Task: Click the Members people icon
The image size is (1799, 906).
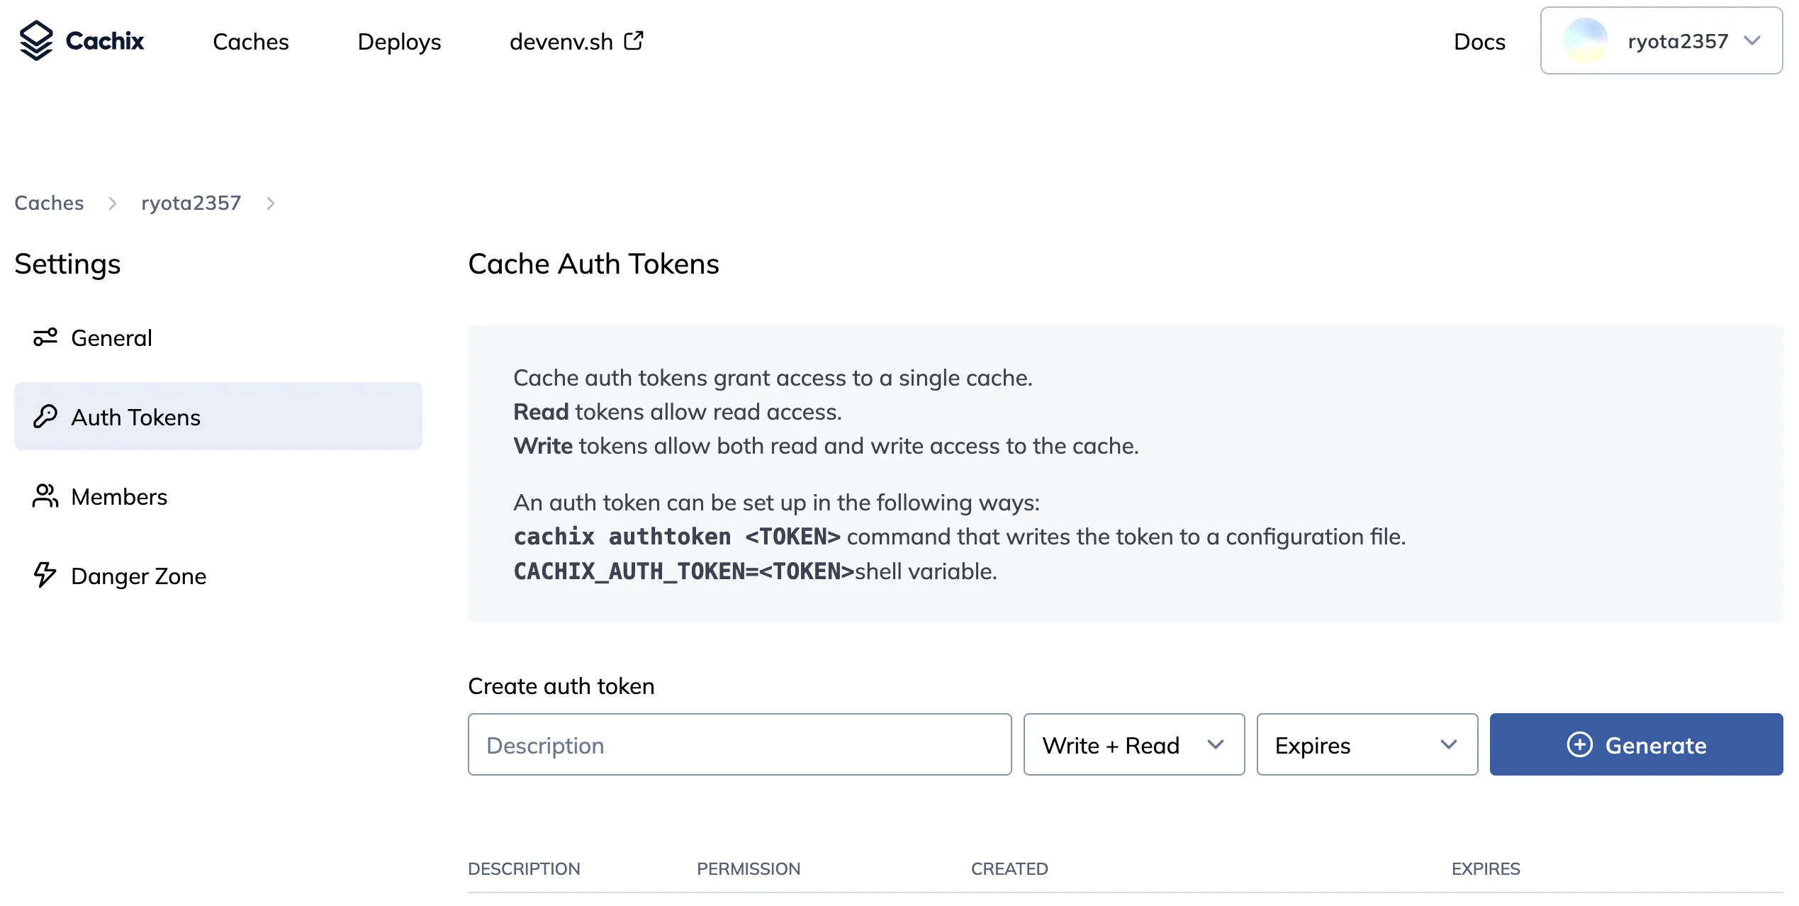Action: click(x=45, y=496)
